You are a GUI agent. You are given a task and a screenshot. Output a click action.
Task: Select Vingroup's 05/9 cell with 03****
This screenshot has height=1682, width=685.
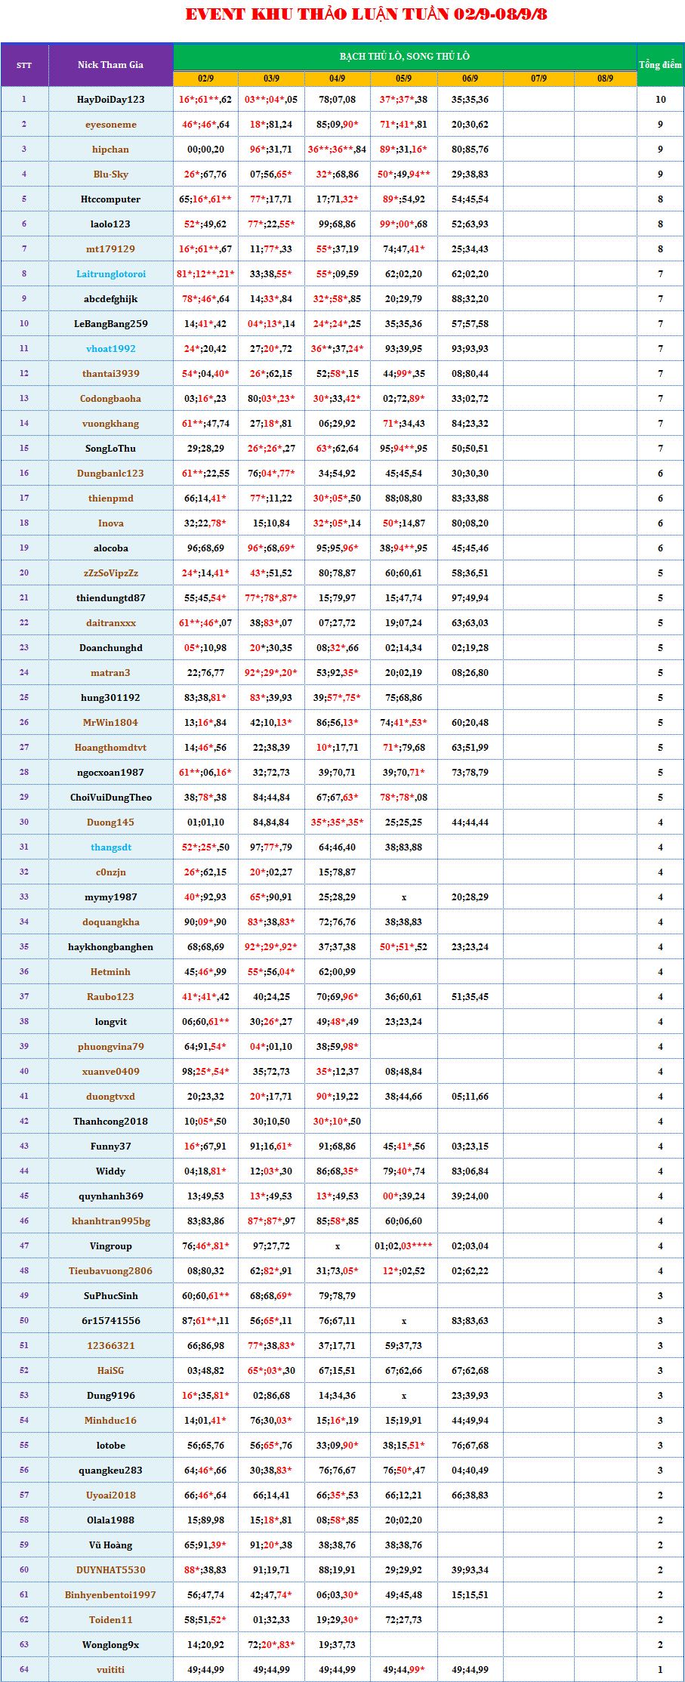(403, 1246)
